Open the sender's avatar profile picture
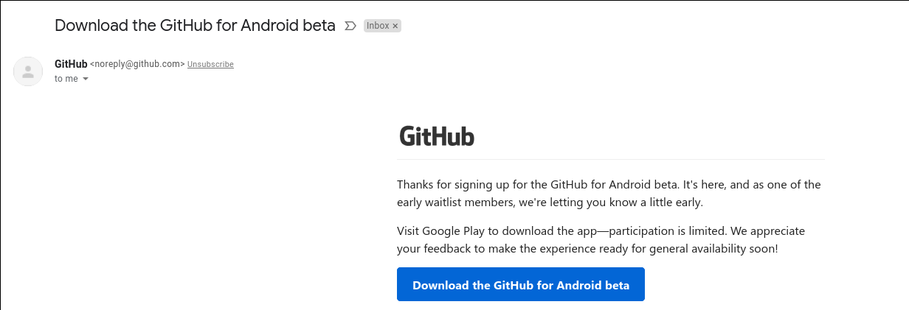The height and width of the screenshot is (310, 909). 28,71
